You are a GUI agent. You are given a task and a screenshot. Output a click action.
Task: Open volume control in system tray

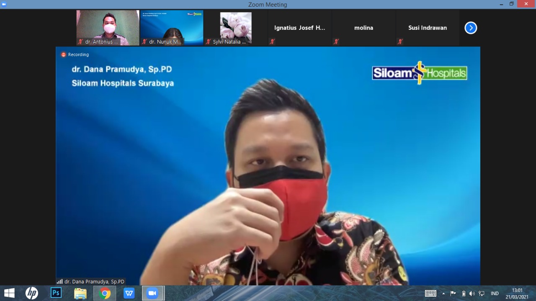pos(472,293)
